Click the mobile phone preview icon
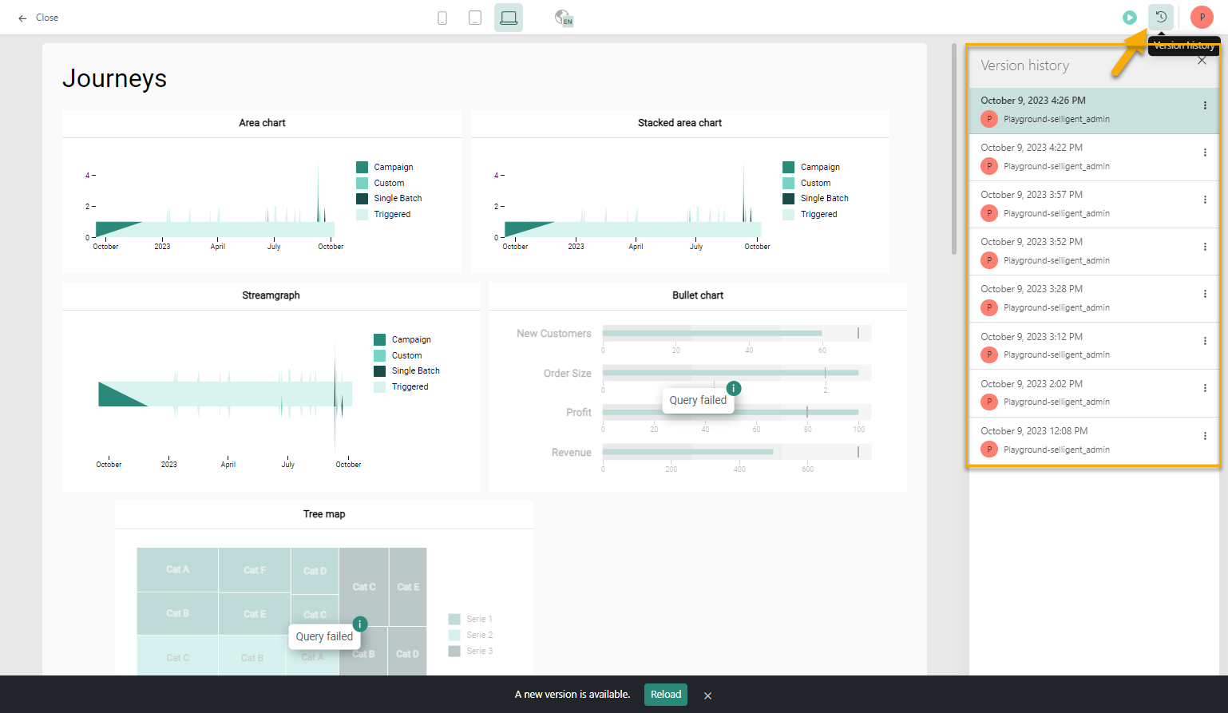The width and height of the screenshot is (1228, 713). click(442, 18)
